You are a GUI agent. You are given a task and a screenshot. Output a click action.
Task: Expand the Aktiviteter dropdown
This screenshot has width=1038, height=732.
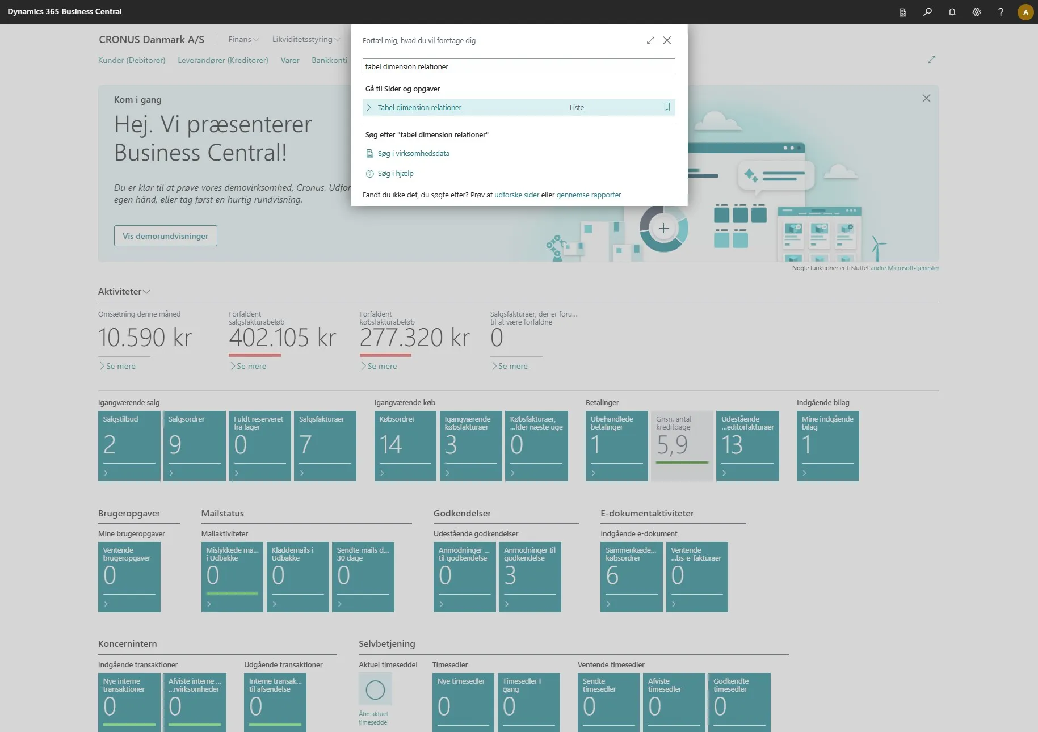tap(124, 292)
